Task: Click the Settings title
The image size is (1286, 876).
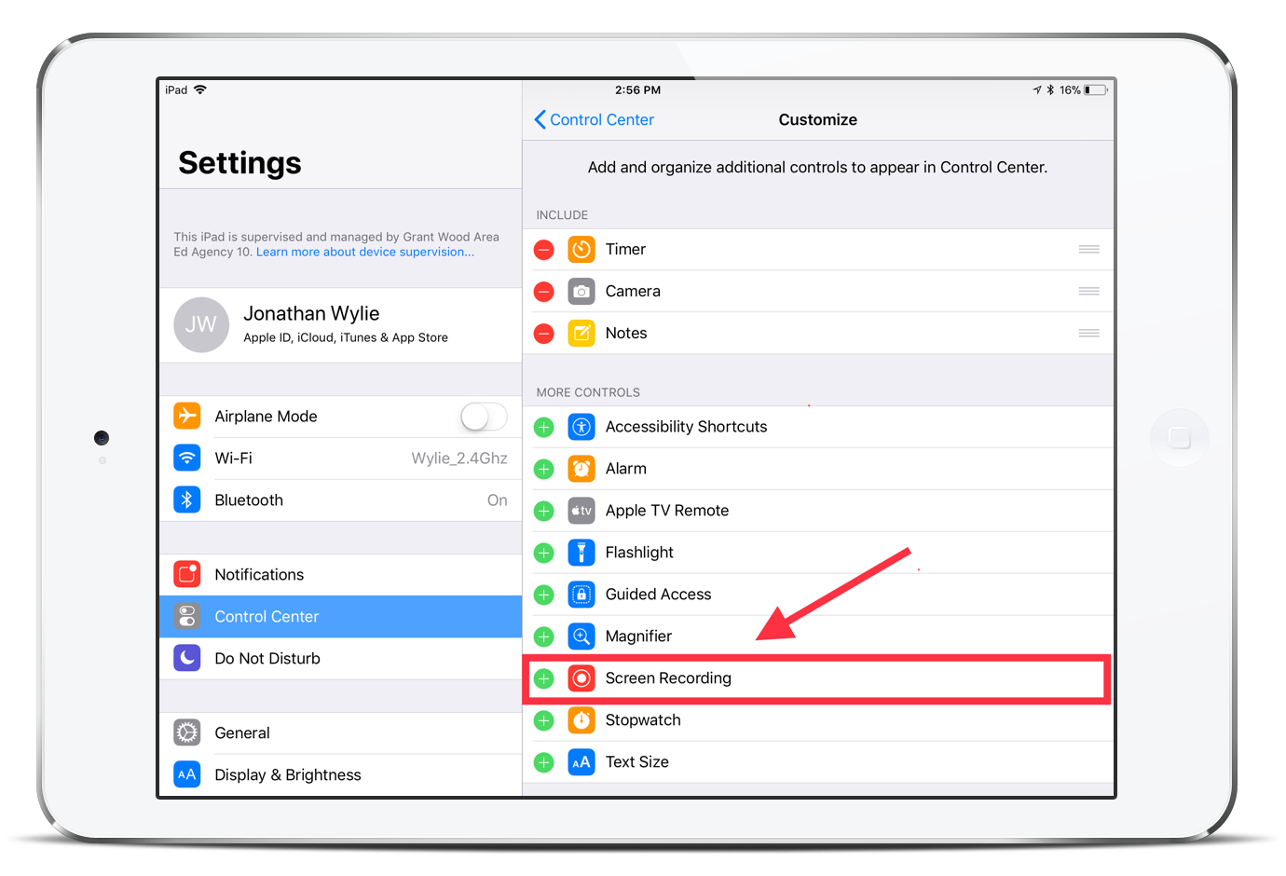Action: tap(239, 163)
